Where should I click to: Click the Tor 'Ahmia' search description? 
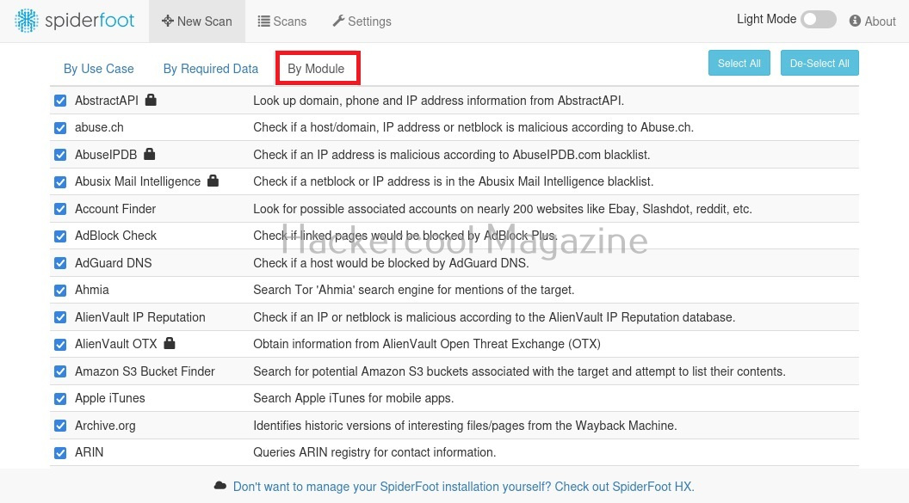414,290
